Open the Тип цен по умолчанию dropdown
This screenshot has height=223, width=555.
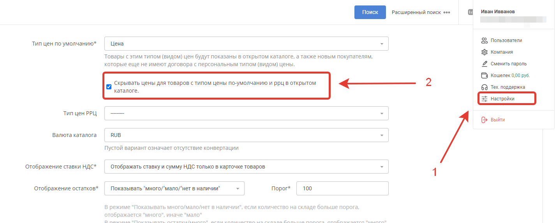[246, 44]
